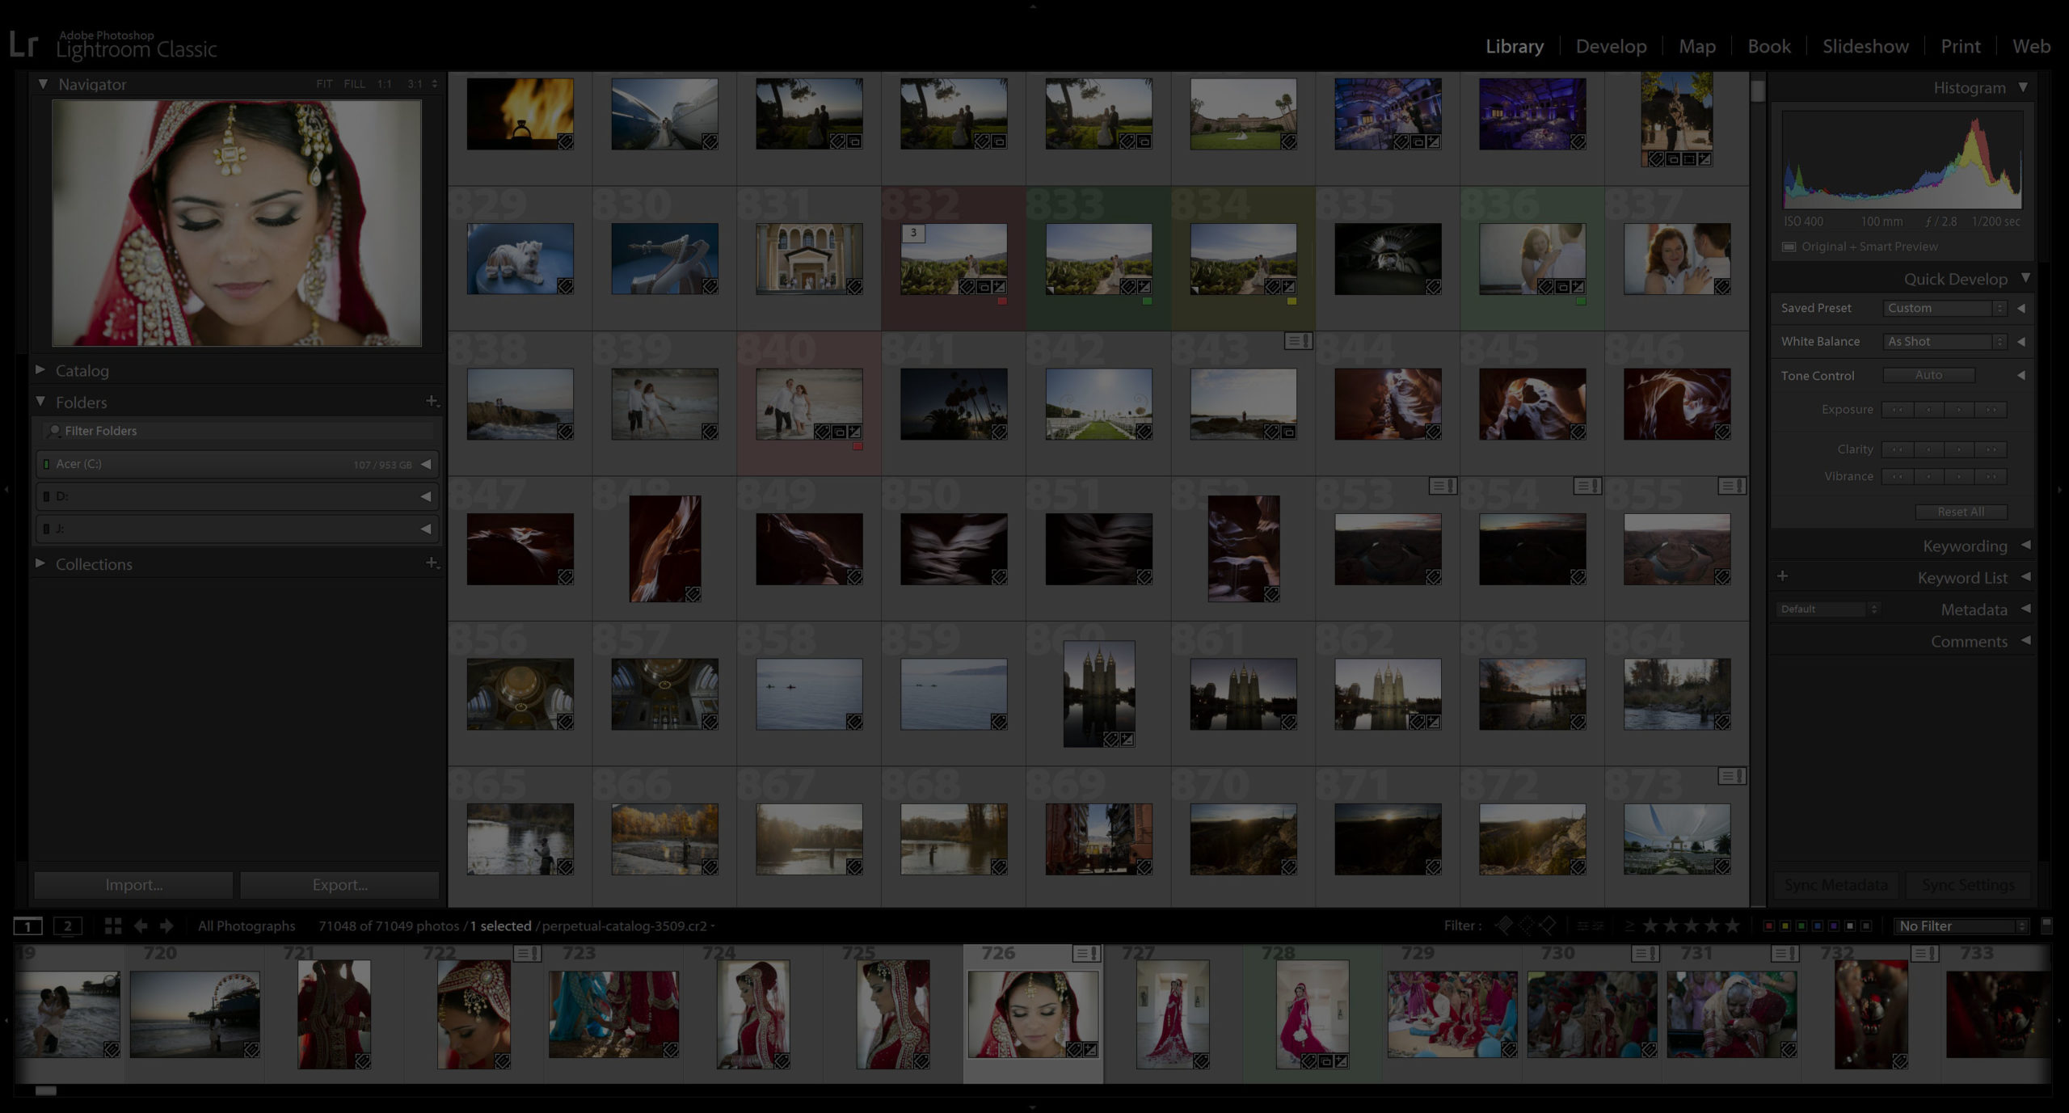This screenshot has width=2069, height=1113.
Task: Open the Web module
Action: click(x=2031, y=46)
